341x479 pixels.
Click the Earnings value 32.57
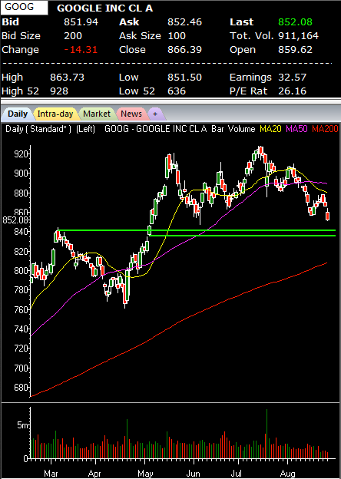(292, 78)
